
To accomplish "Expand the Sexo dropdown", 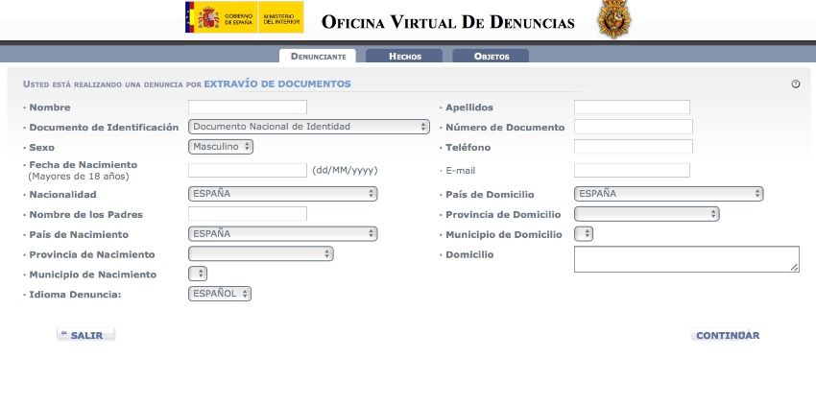I will (x=221, y=147).
